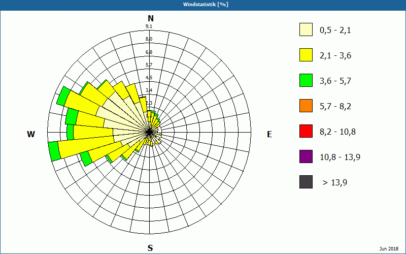Screen dimensions: 406x254
Task: Click the 0,5 - 2,1 pale yellow swatch
Action: (x=306, y=29)
